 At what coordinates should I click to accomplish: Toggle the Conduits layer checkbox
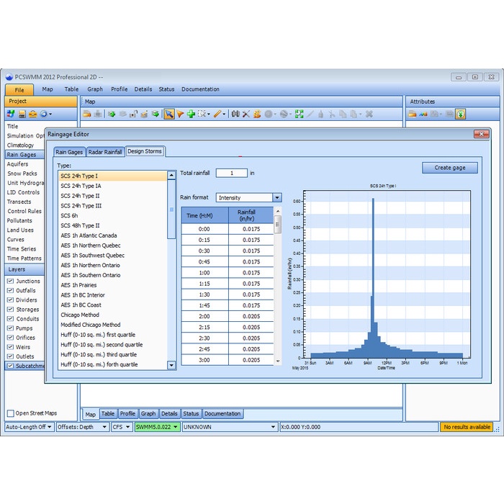pyautogui.click(x=10, y=318)
